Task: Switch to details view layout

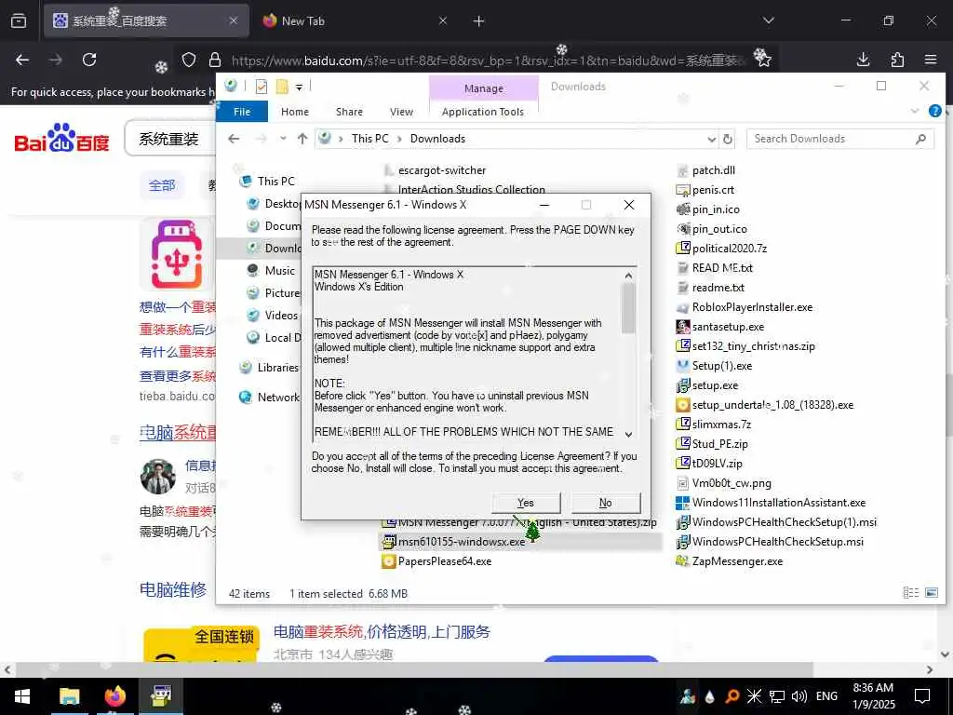Action: (x=910, y=592)
